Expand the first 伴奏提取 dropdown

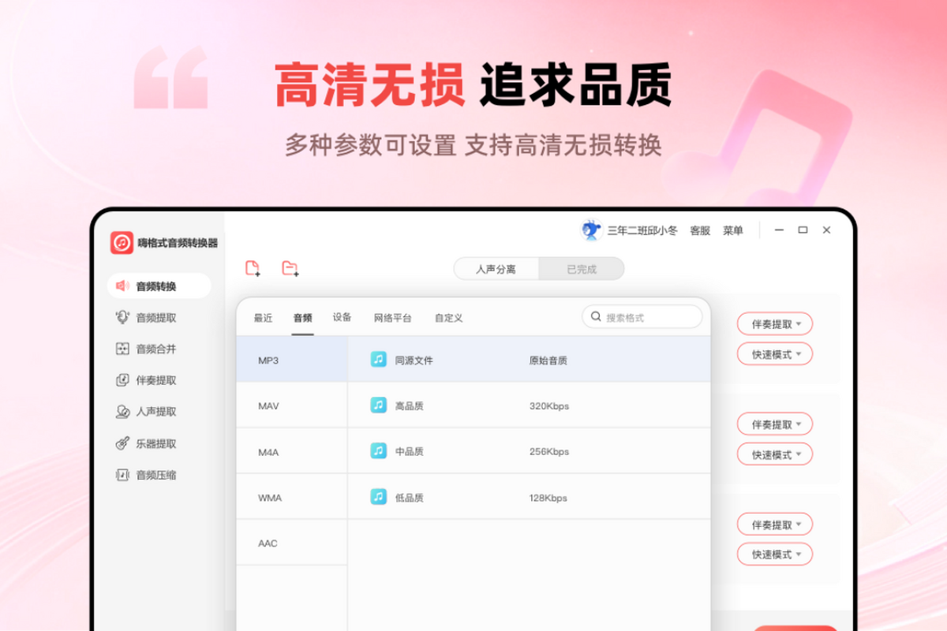[773, 323]
